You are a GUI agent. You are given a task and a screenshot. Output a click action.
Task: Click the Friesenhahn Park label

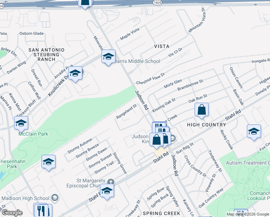click(x=12, y=164)
